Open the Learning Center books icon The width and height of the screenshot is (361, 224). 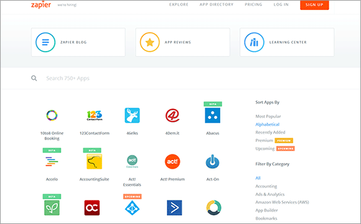[254, 42]
